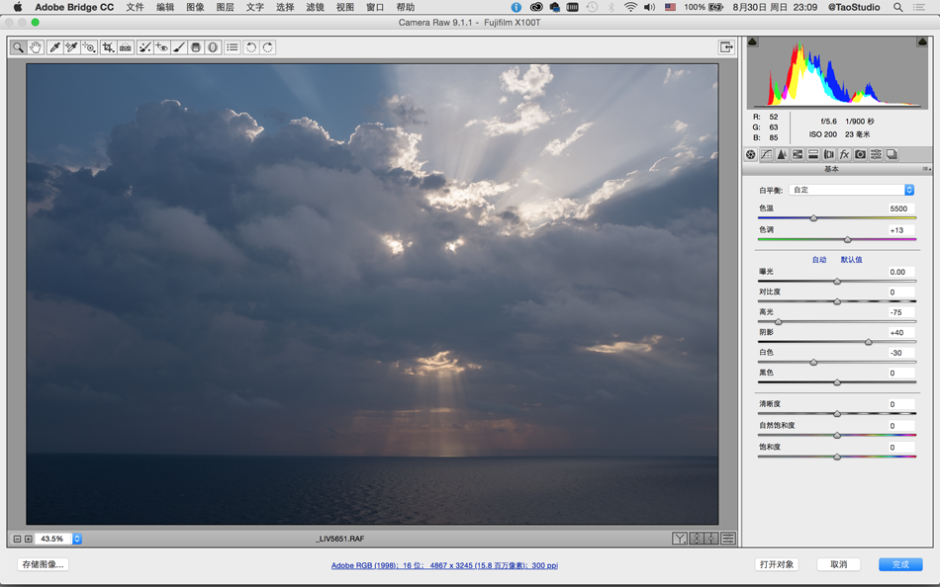940x587 pixels.
Task: Select the Red Eye Removal tool
Action: [x=161, y=47]
